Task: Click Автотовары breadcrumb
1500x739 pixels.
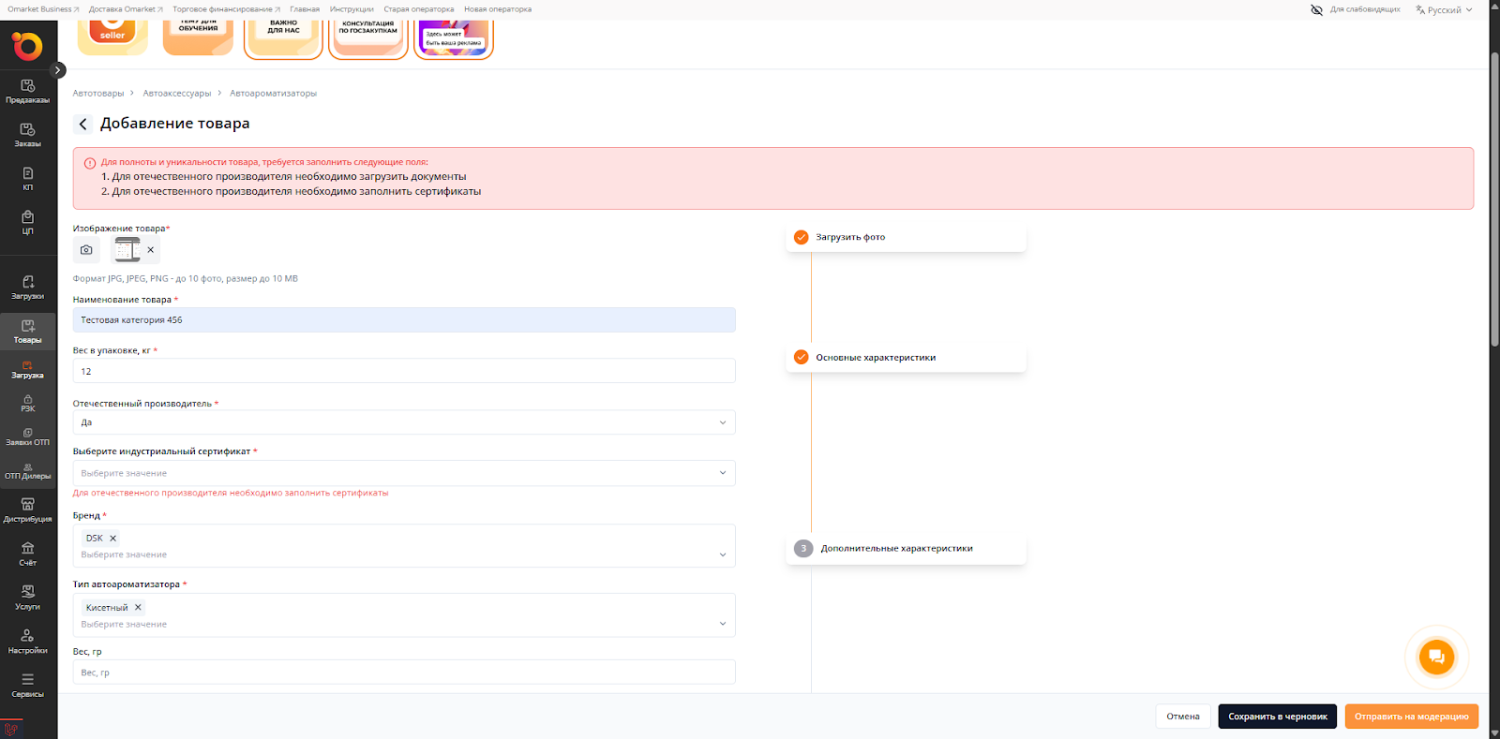Action: point(98,94)
